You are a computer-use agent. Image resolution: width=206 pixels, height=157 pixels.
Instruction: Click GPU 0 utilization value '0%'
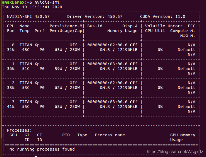coord(160,50)
